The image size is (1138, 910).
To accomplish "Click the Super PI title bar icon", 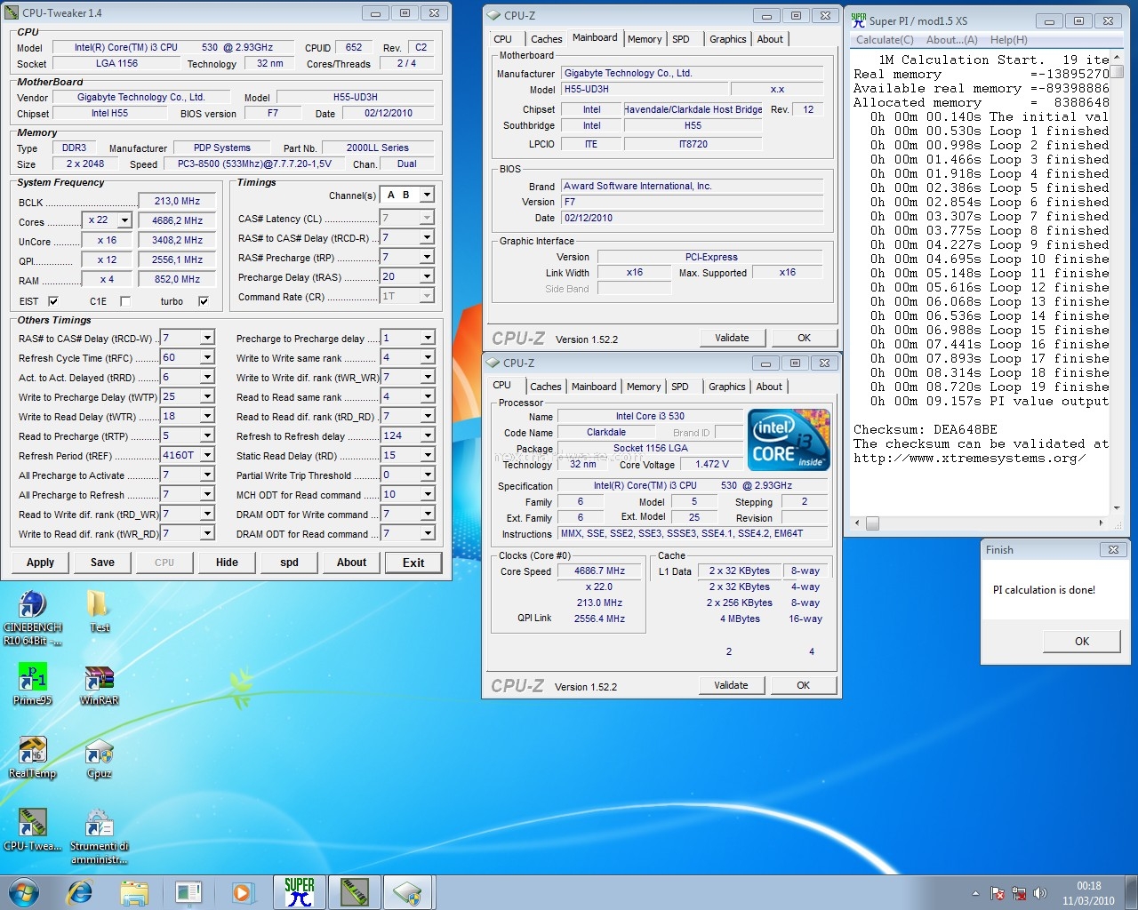I will (x=859, y=20).
